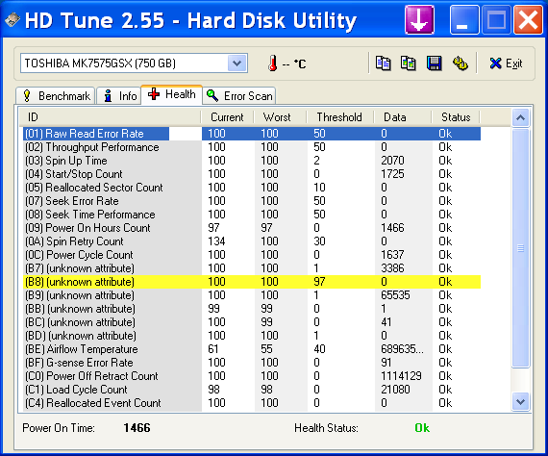Click the Status column header
548x456 pixels.
point(456,117)
